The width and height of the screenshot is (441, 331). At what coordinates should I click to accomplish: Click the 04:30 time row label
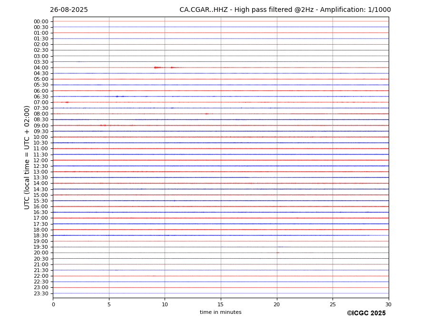[41, 73]
